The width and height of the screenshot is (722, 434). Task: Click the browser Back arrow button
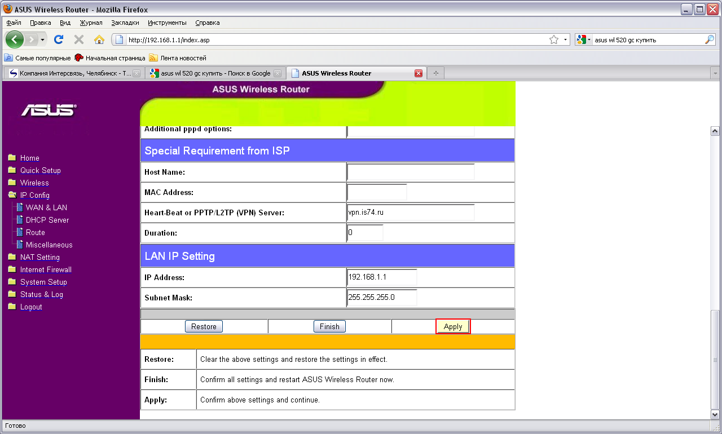coord(15,39)
